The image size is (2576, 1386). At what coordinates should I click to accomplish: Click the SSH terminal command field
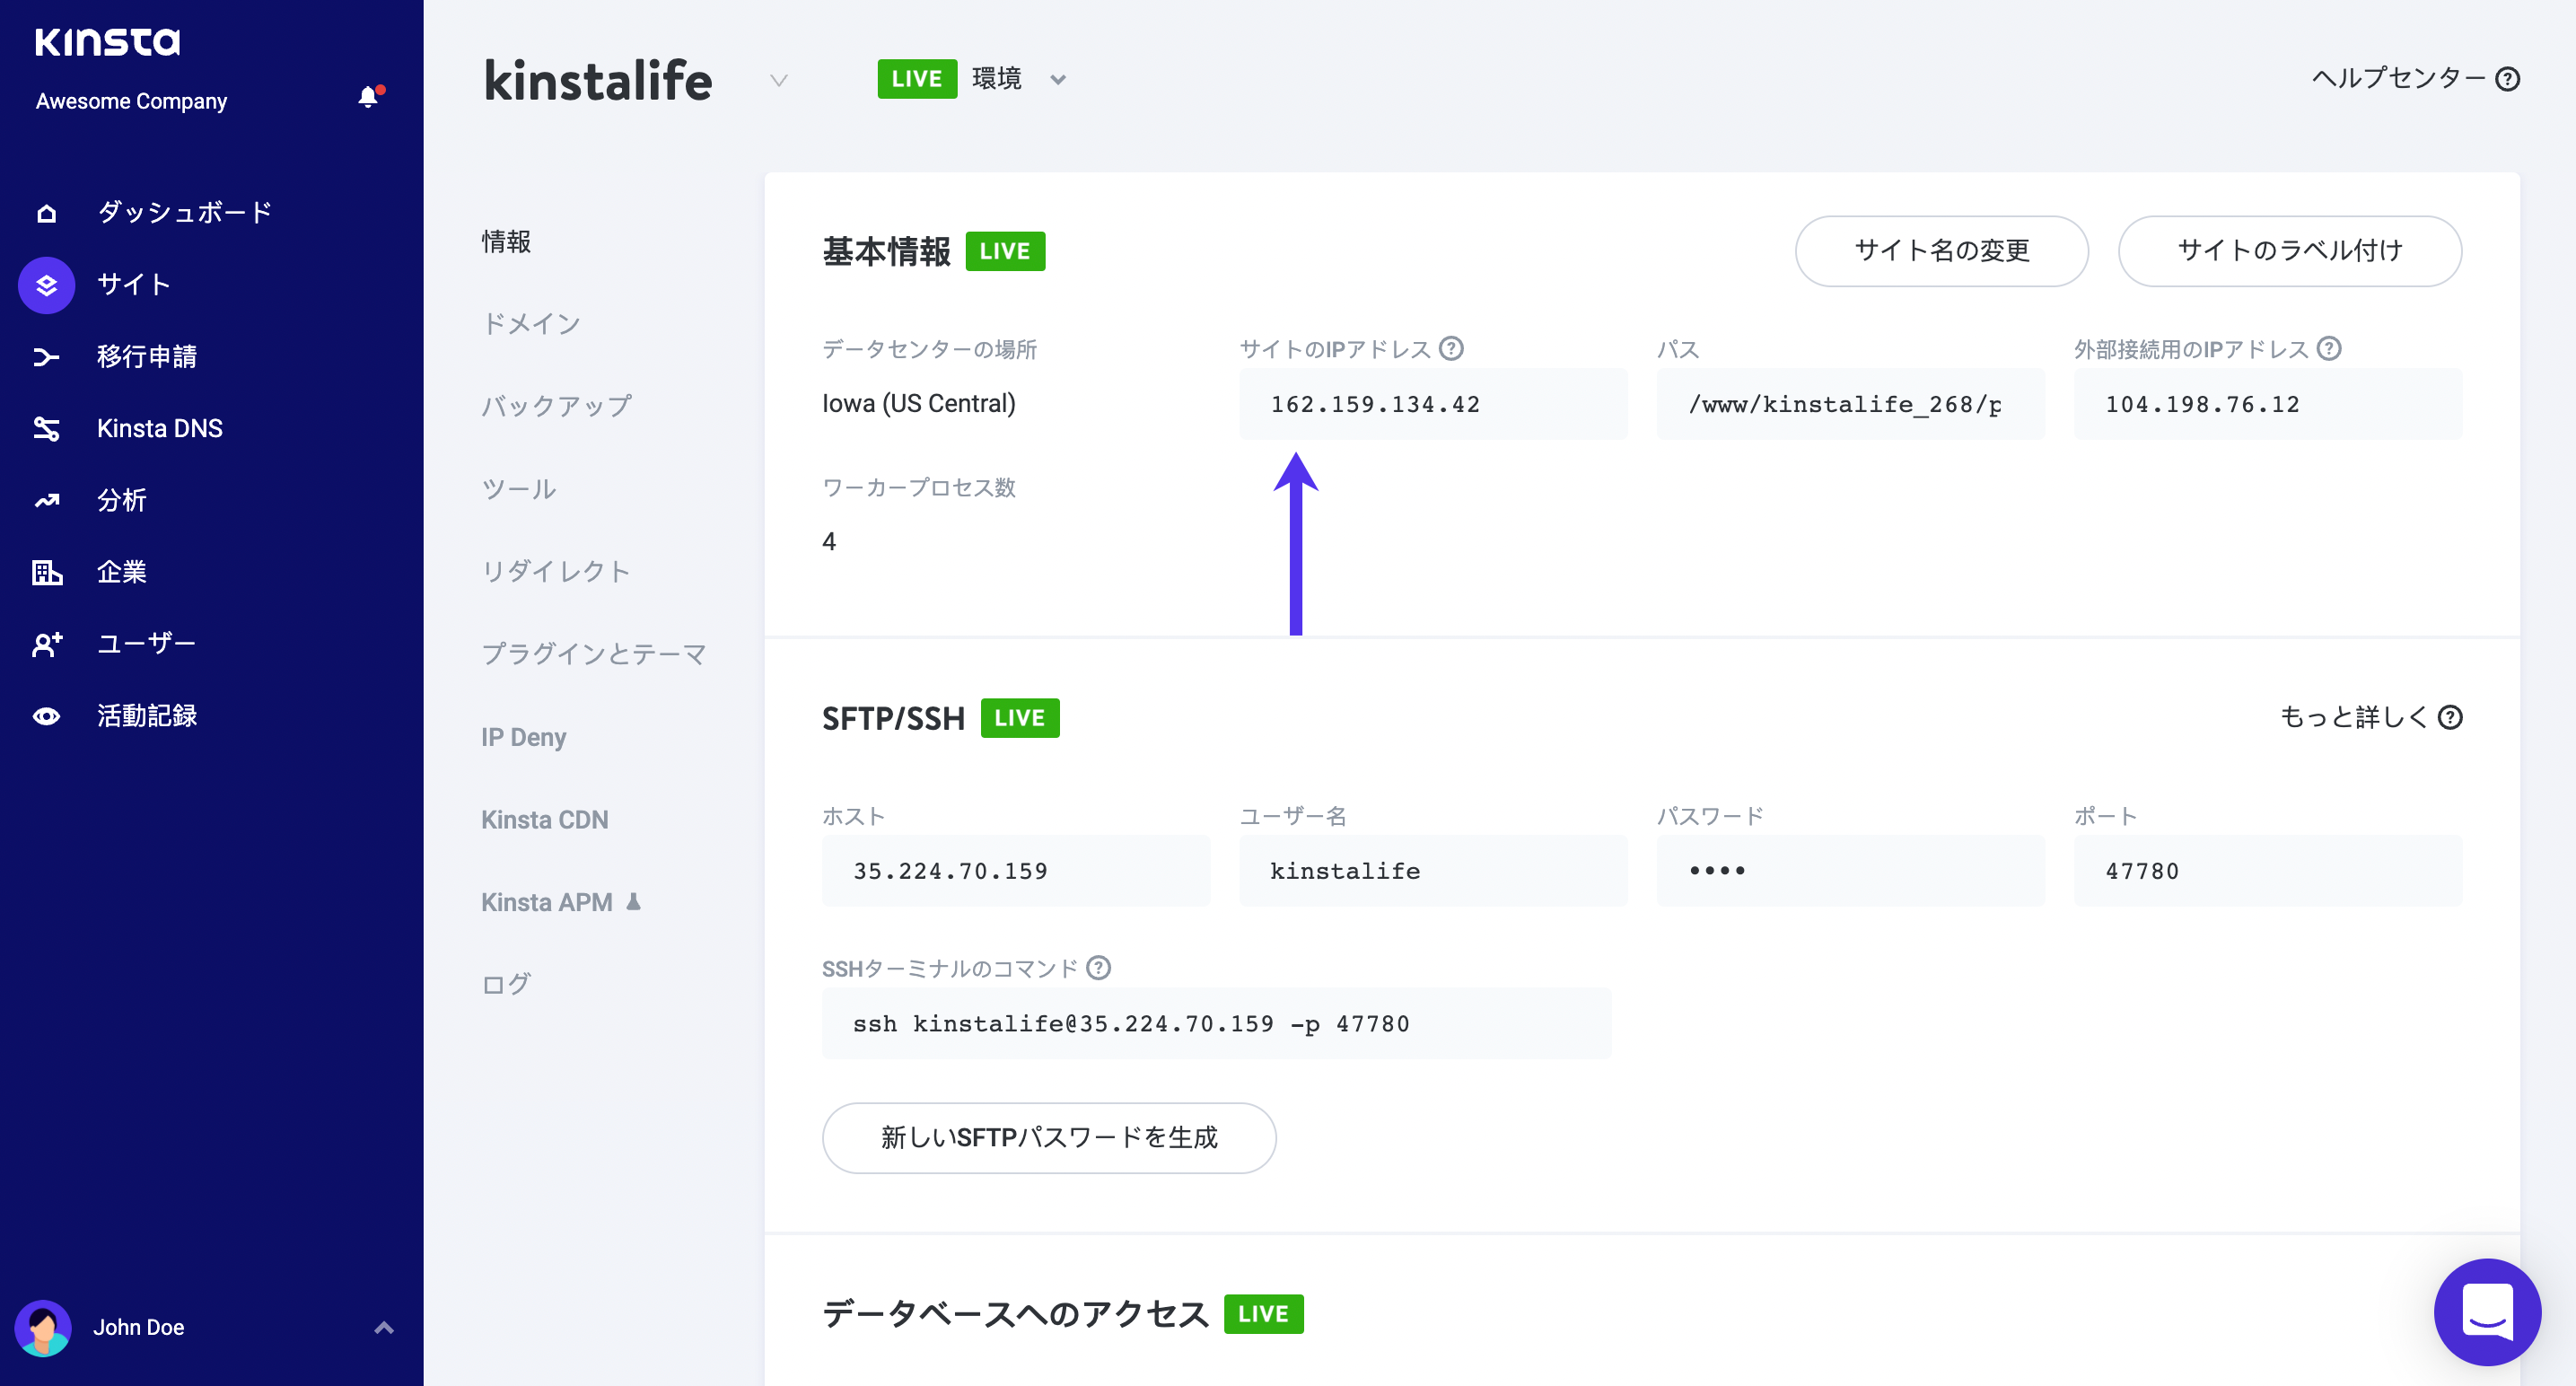click(x=1216, y=1024)
